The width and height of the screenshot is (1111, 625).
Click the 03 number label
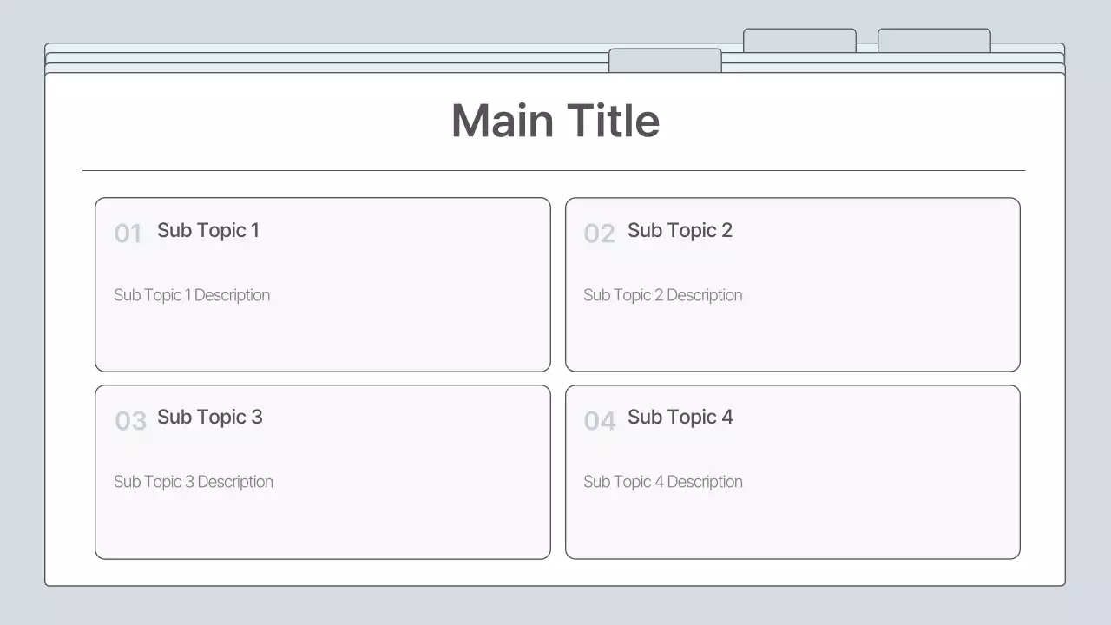point(130,421)
